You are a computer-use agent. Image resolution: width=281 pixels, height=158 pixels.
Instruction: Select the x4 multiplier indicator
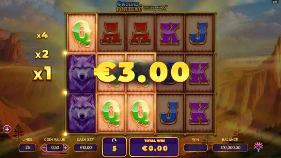42,35
